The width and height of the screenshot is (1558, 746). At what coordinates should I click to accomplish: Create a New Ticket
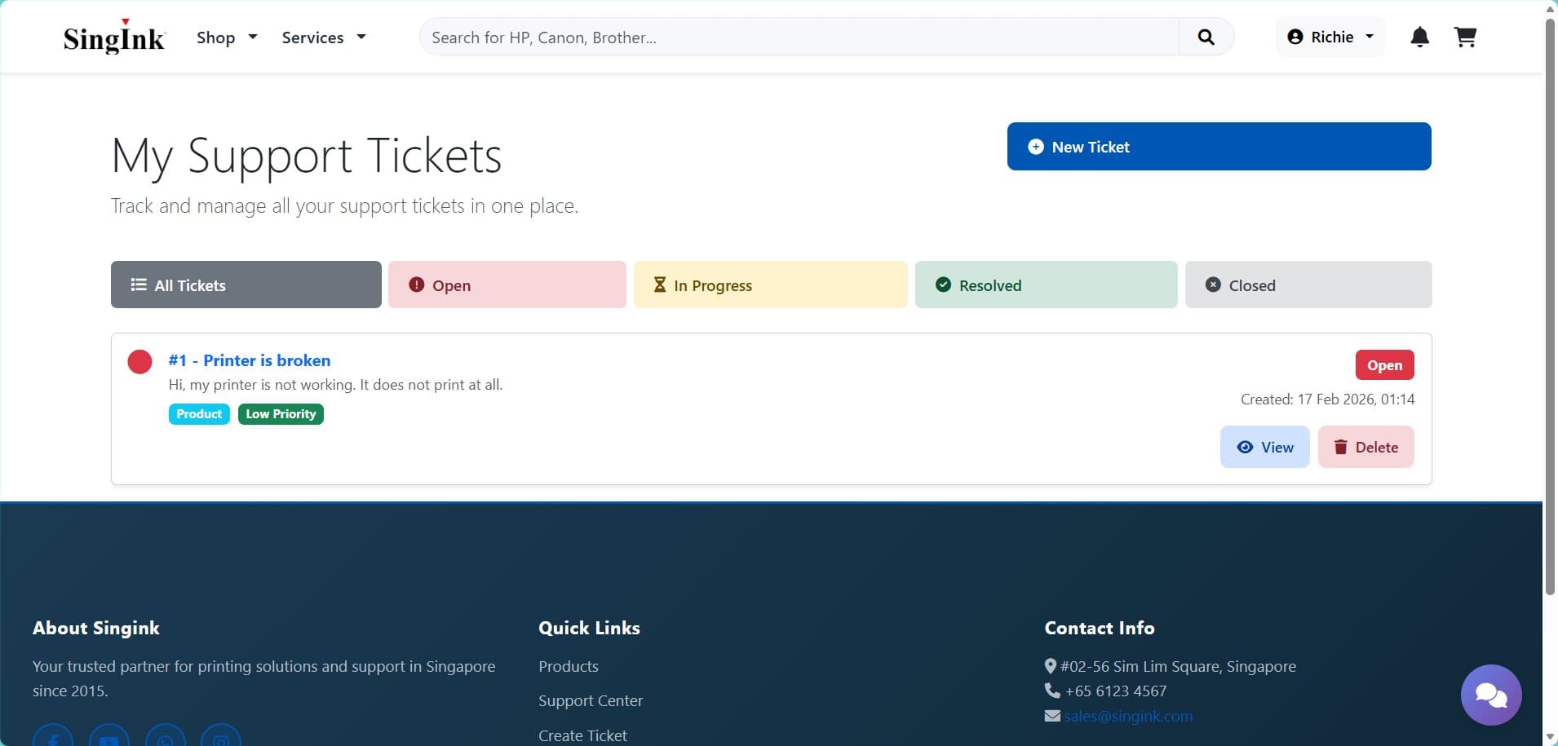pos(1219,147)
